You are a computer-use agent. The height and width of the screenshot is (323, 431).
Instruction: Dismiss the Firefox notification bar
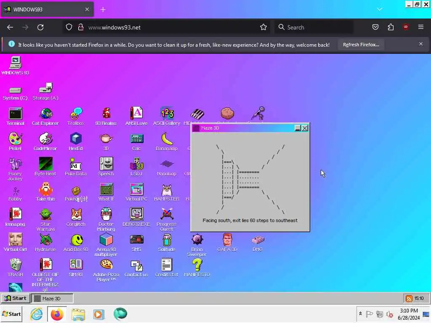coord(420,44)
